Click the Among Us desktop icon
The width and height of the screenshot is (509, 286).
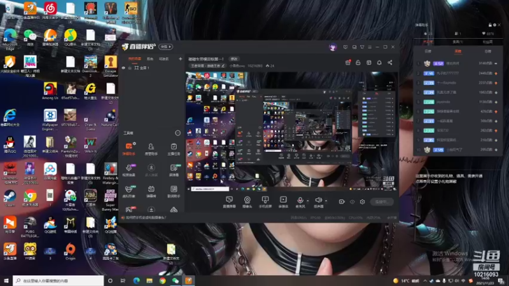(50, 90)
